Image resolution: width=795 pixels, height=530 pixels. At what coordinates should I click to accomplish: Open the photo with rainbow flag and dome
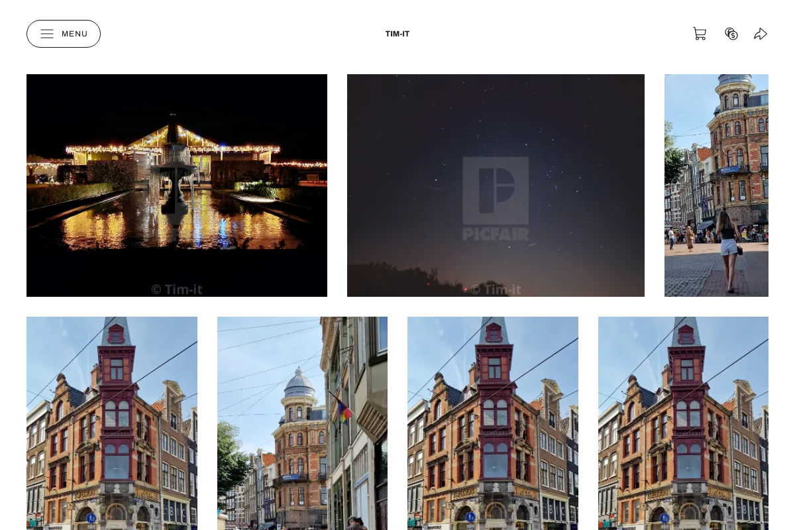coord(302,423)
